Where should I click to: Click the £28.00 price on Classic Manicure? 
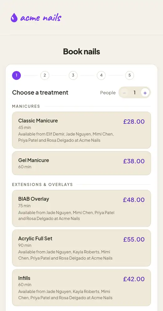point(134,122)
